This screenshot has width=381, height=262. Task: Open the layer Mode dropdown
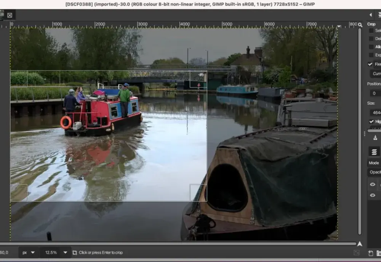tap(374, 163)
